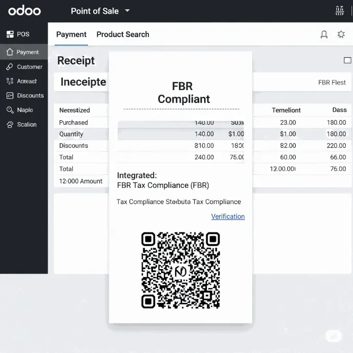The image size is (353, 353).
Task: Click 23.00 in the Purchased row
Action: [x=288, y=122]
